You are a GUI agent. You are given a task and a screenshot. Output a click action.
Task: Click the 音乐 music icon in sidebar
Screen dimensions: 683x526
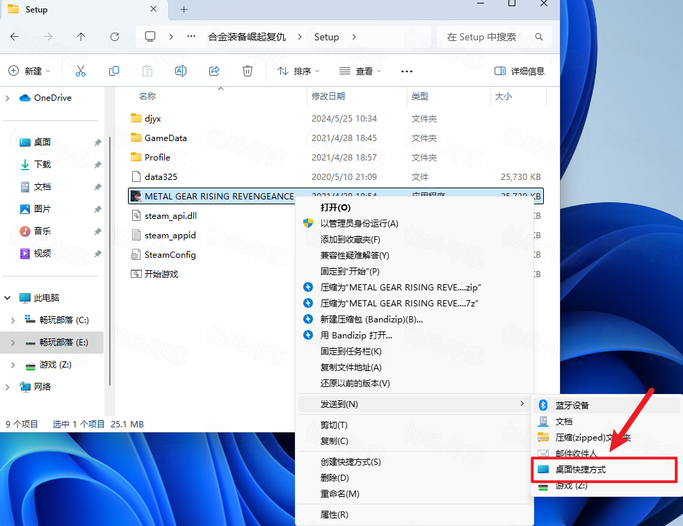[25, 231]
